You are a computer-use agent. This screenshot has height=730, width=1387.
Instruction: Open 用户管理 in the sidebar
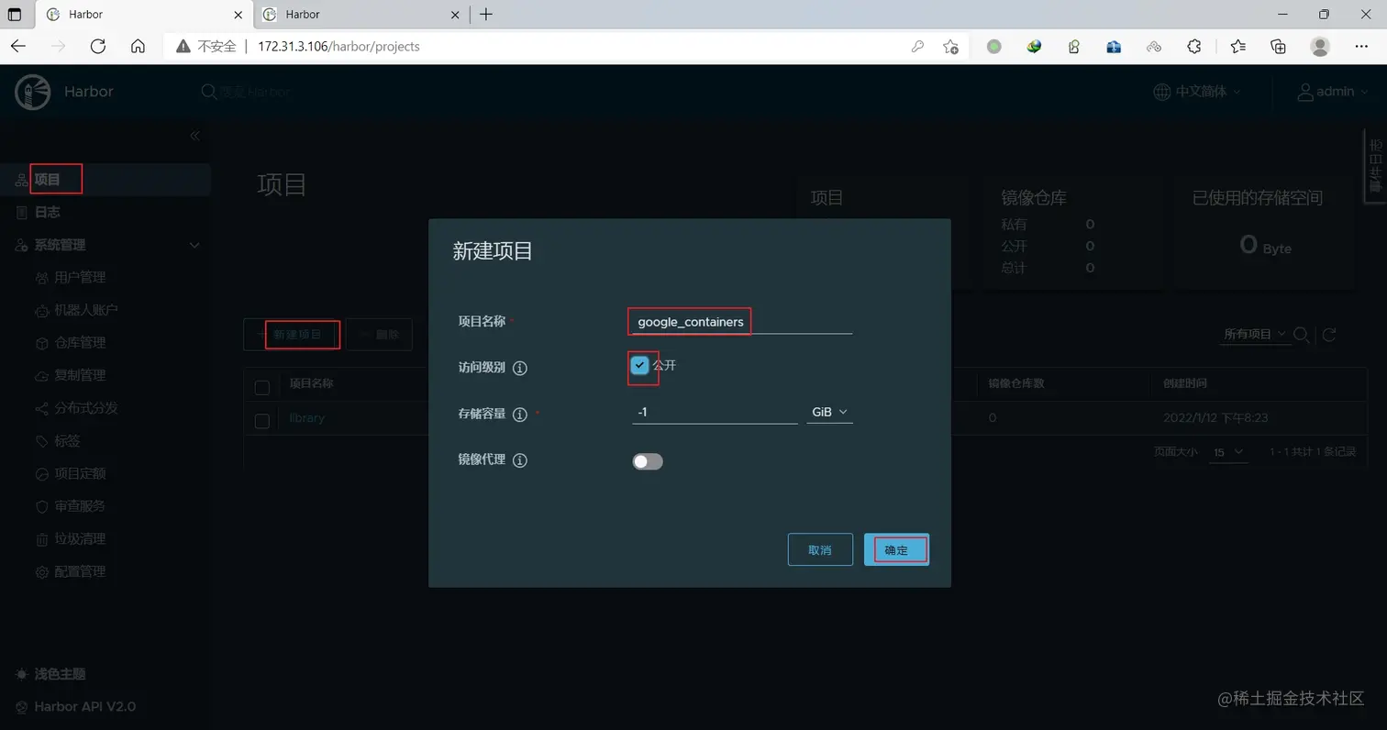[80, 278]
